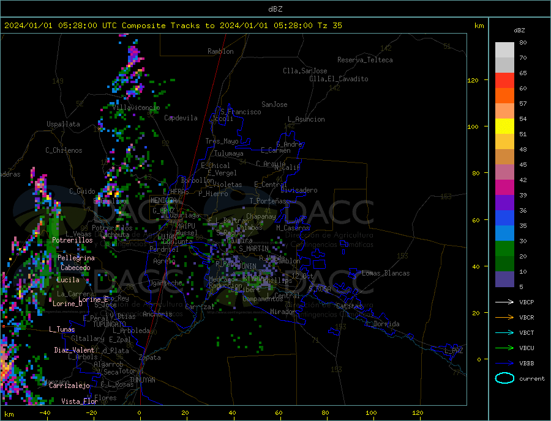Click the 65 value in dBZ legend
Image resolution: width=551 pixels, height=421 pixels.
[523, 73]
